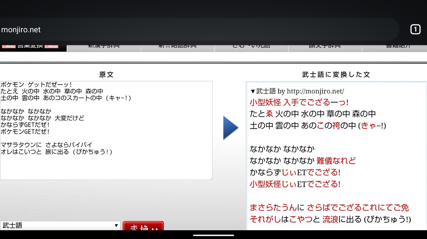Click the input line starting たとえ 火の中
The width and height of the screenshot is (427, 239).
pos(52,91)
